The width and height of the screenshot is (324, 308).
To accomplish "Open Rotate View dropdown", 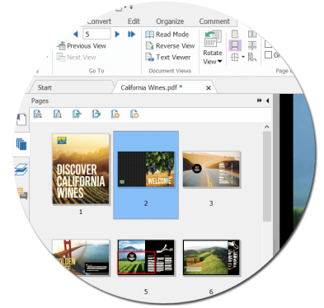I will click(x=213, y=48).
